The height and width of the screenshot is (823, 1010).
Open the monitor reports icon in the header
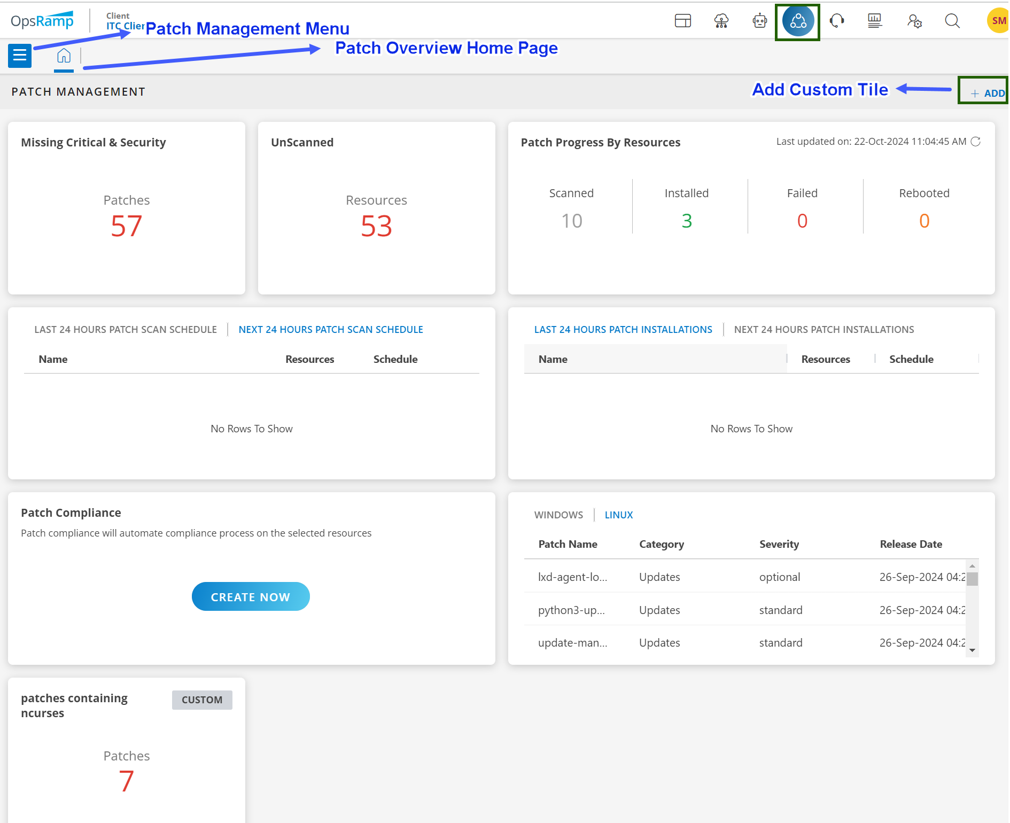tap(875, 21)
